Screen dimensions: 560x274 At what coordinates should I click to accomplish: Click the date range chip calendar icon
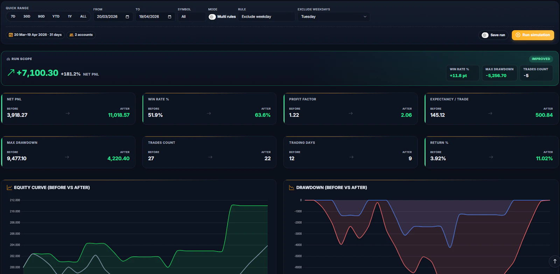pyautogui.click(x=11, y=35)
